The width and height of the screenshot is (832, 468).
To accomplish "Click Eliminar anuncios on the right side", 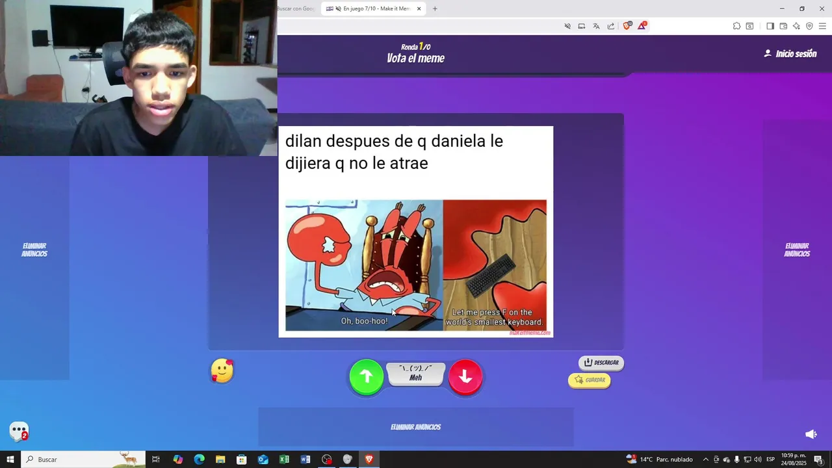I will pyautogui.click(x=797, y=250).
